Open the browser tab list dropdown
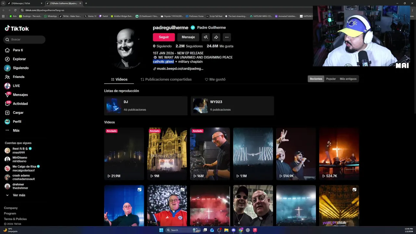 tap(3, 3)
